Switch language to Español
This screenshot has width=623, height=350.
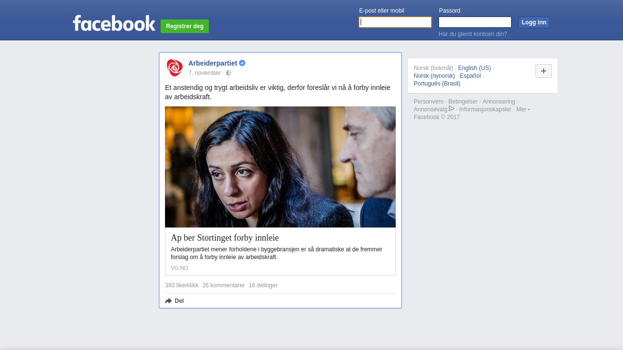[x=470, y=76]
